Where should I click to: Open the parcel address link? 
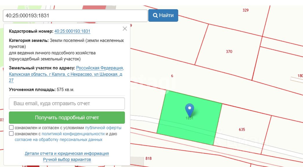point(66,74)
